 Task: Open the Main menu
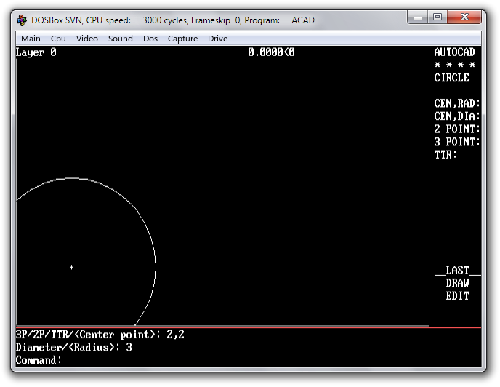31,39
